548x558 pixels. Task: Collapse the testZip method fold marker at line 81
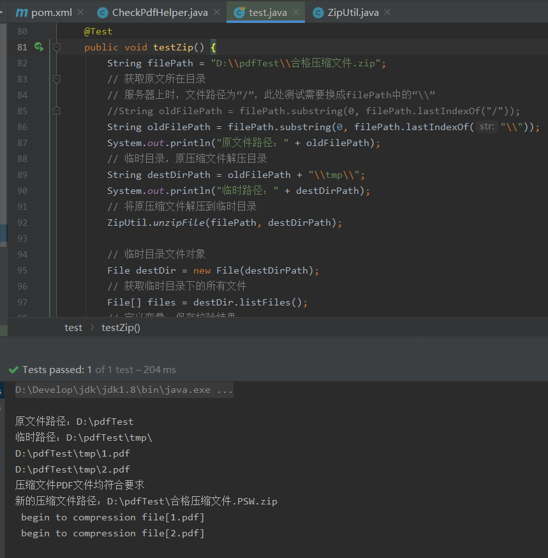coord(56,47)
